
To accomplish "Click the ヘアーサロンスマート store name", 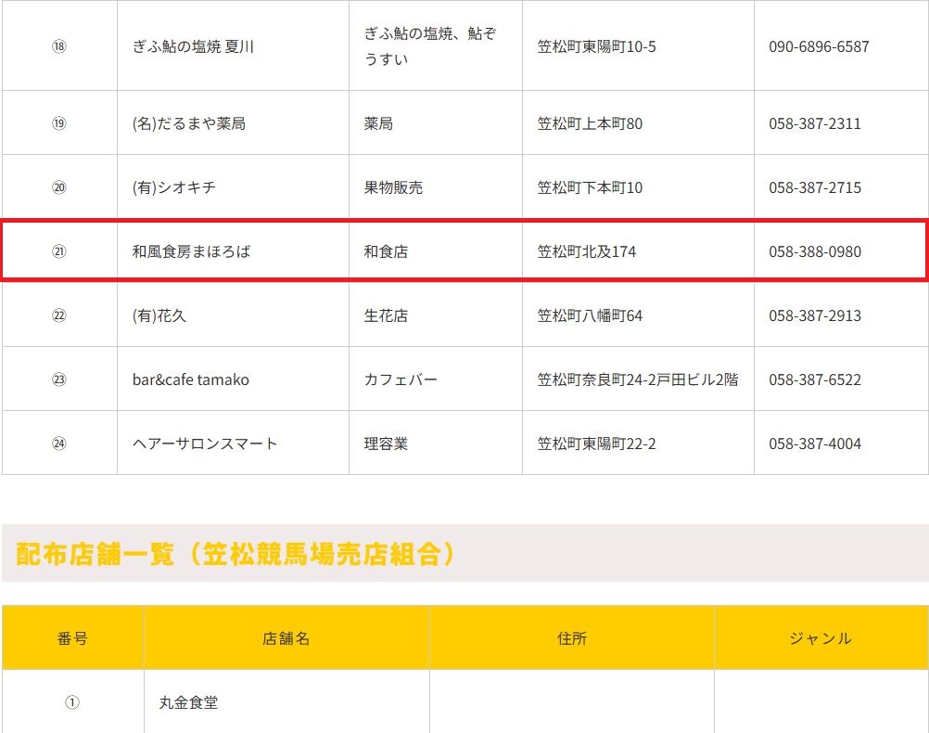I will tap(205, 444).
